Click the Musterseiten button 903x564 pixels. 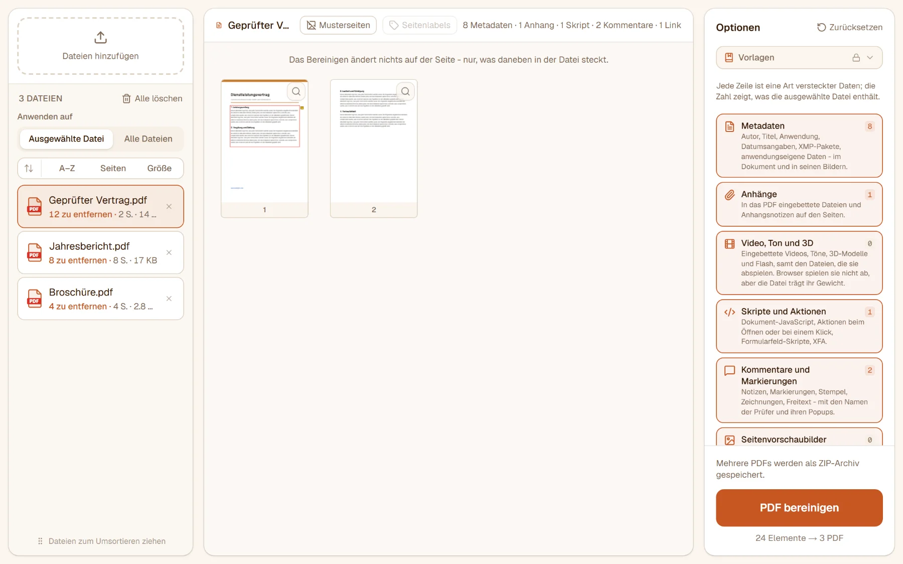tap(338, 25)
